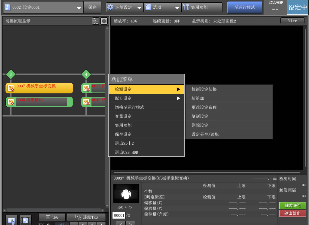Click the image filmstrip icon

coord(25,220)
